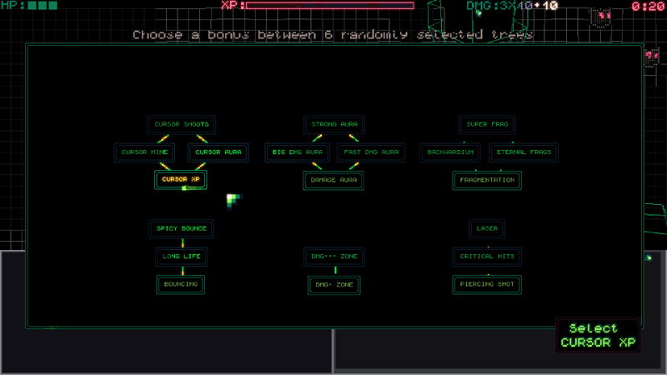Pick the FRAGMENTATION base node
This screenshot has height=375, width=667.
(x=487, y=180)
